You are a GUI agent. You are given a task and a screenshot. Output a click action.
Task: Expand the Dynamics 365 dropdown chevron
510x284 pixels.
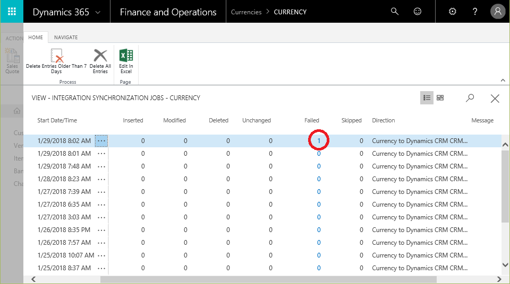(98, 12)
